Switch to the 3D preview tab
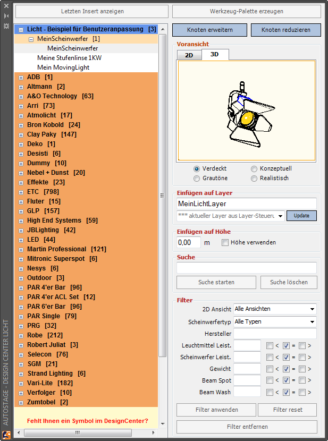 tap(215, 54)
